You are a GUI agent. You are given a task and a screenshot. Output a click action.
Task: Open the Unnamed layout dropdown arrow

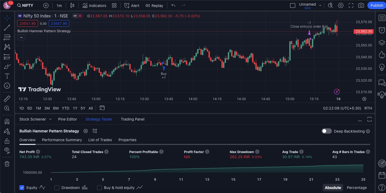point(320,5)
